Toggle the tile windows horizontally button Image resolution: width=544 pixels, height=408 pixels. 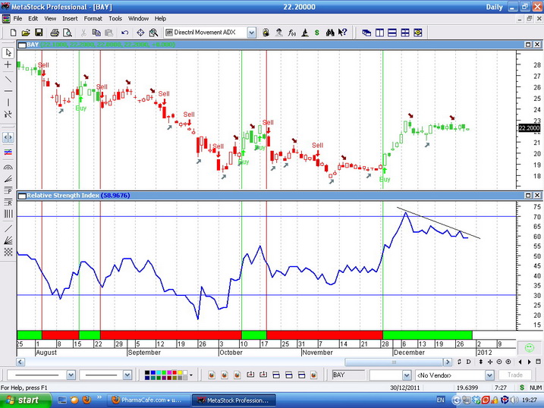pos(392,33)
